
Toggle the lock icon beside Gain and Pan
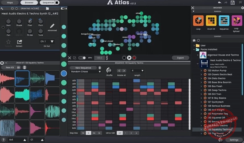pos(3,27)
